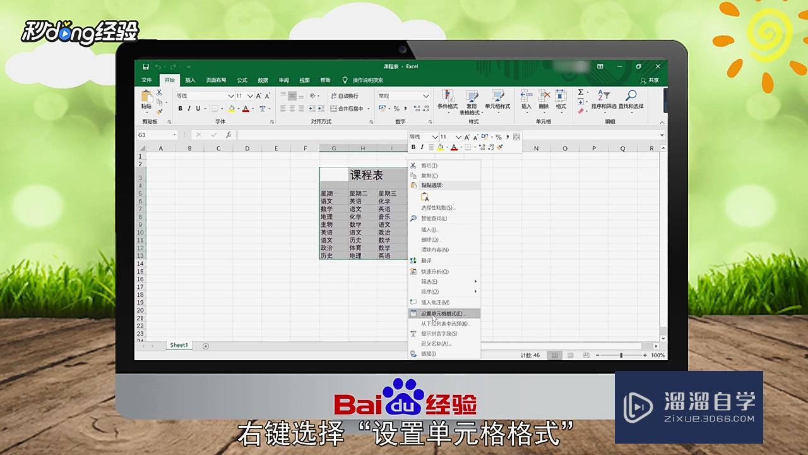This screenshot has height=455, width=808.
Task: Switch to the Insert (插入) tab
Action: (190, 80)
